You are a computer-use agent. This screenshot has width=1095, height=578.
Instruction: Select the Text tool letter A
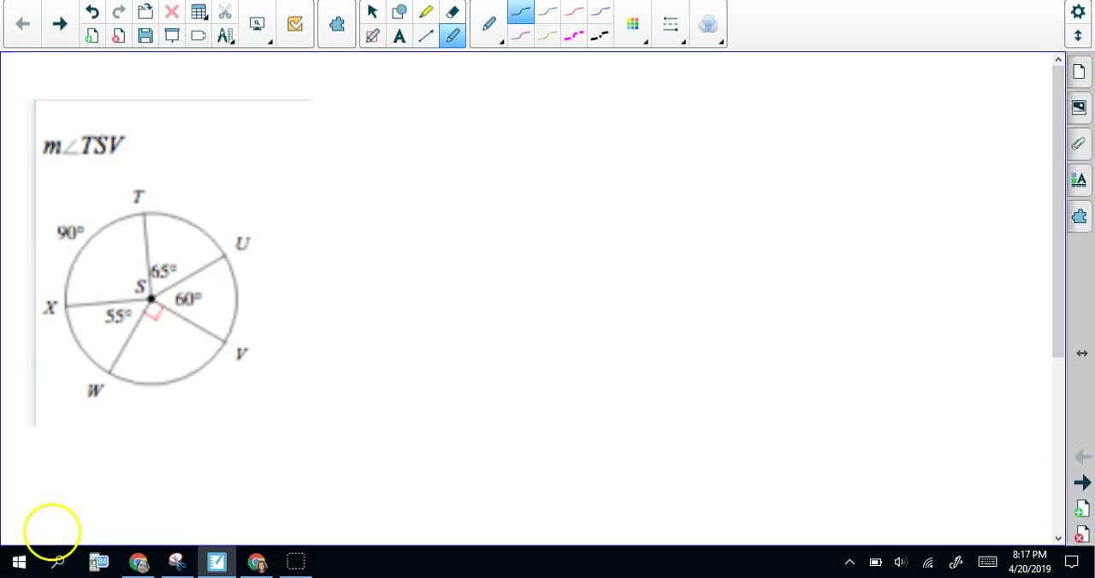click(x=399, y=36)
